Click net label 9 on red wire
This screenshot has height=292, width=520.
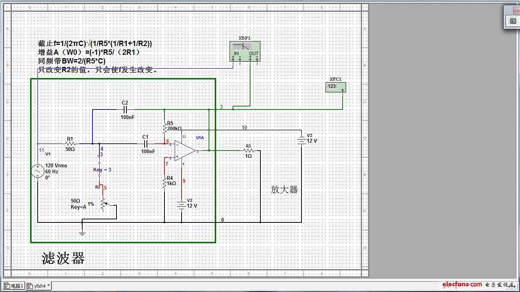point(184,181)
